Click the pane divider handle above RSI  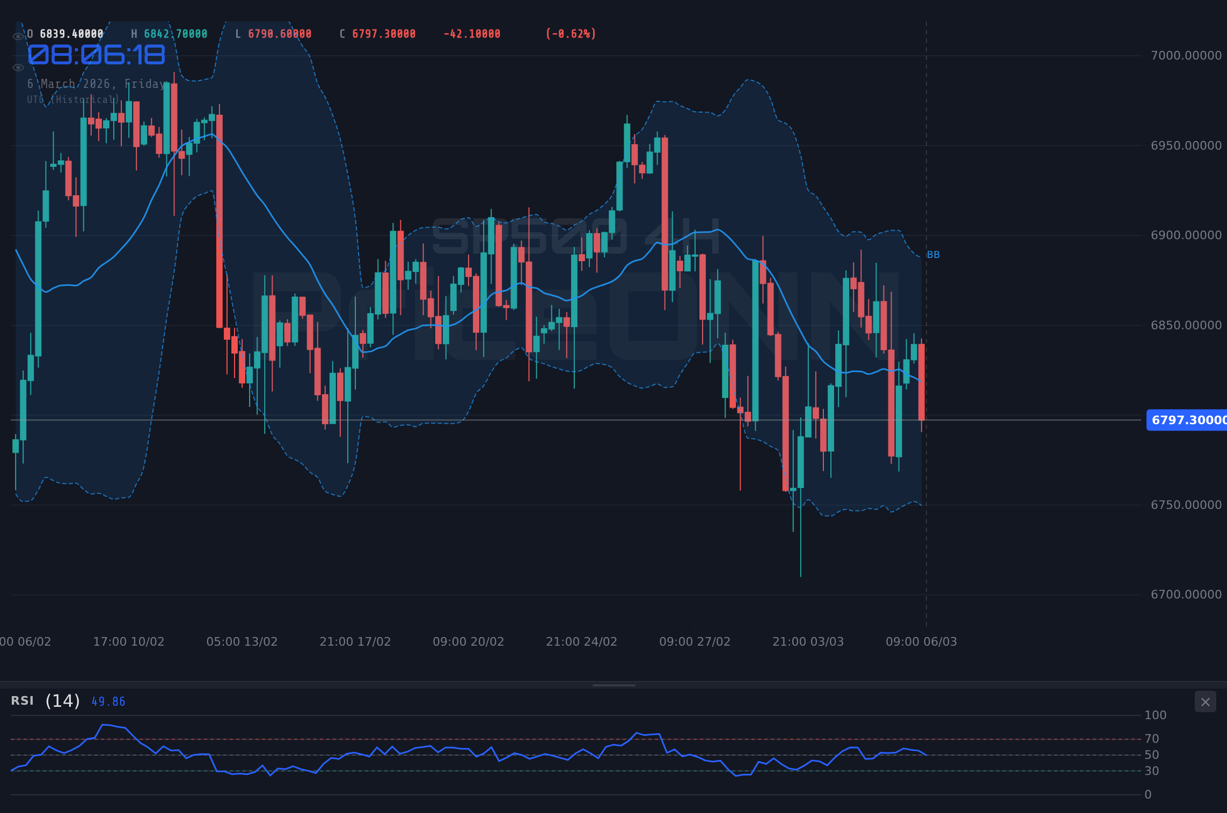point(613,685)
